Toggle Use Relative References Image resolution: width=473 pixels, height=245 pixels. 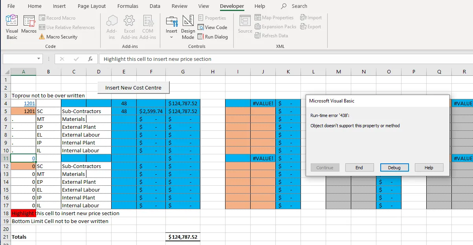click(x=67, y=27)
